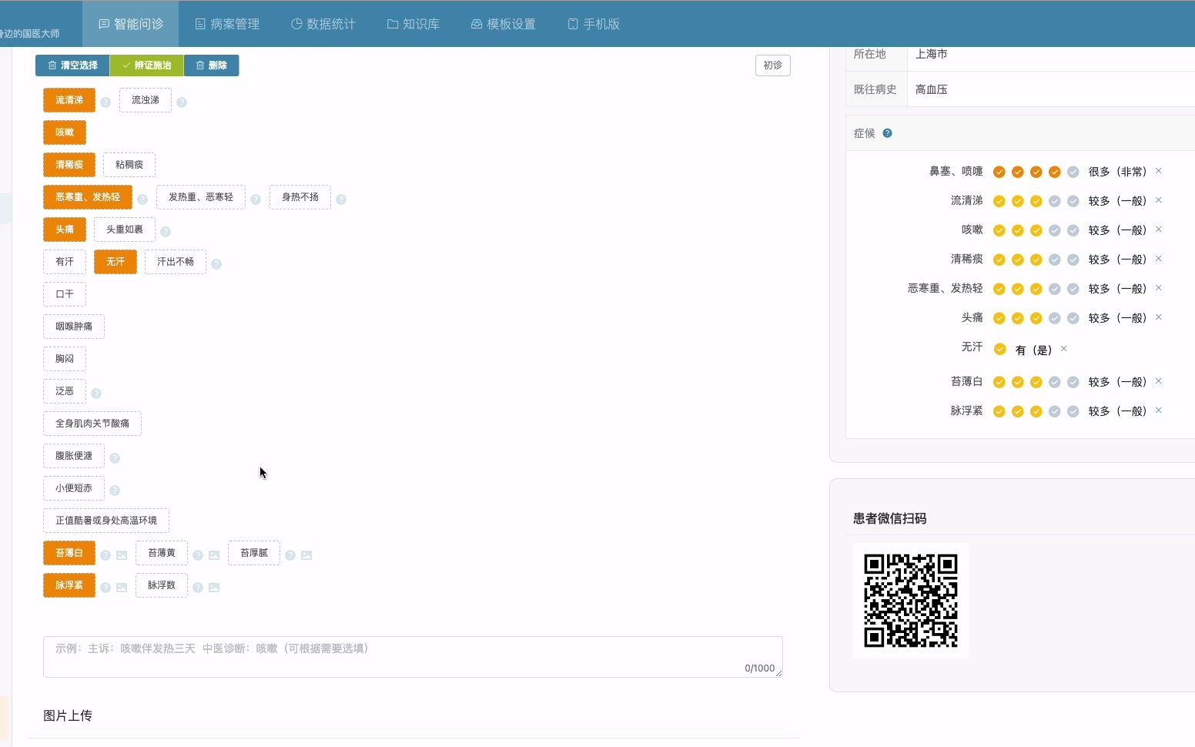
Task: View image icon for 脉浮紧
Action: [x=122, y=588]
